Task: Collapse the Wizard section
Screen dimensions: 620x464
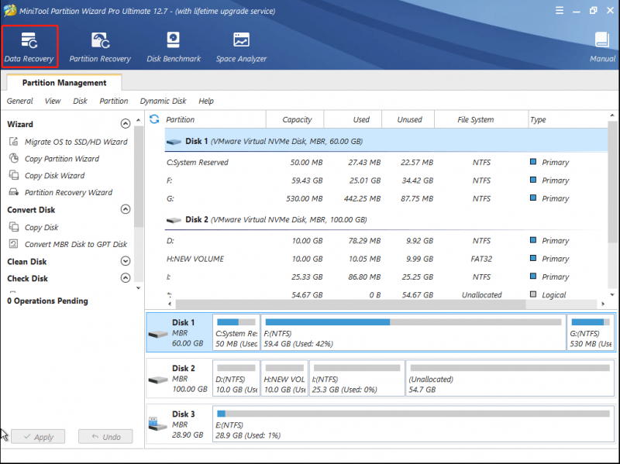Action: click(126, 124)
